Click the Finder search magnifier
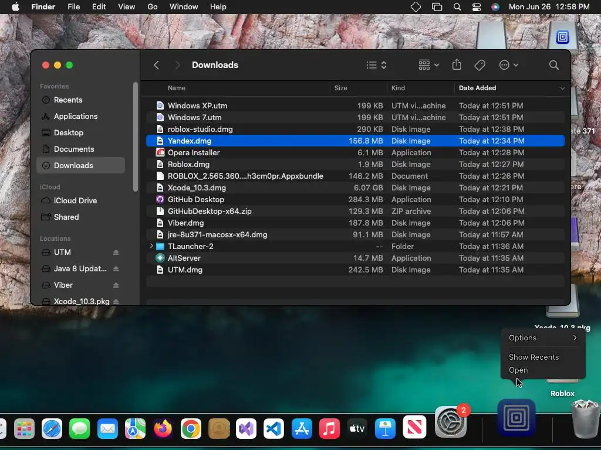This screenshot has width=601, height=450. click(x=553, y=65)
